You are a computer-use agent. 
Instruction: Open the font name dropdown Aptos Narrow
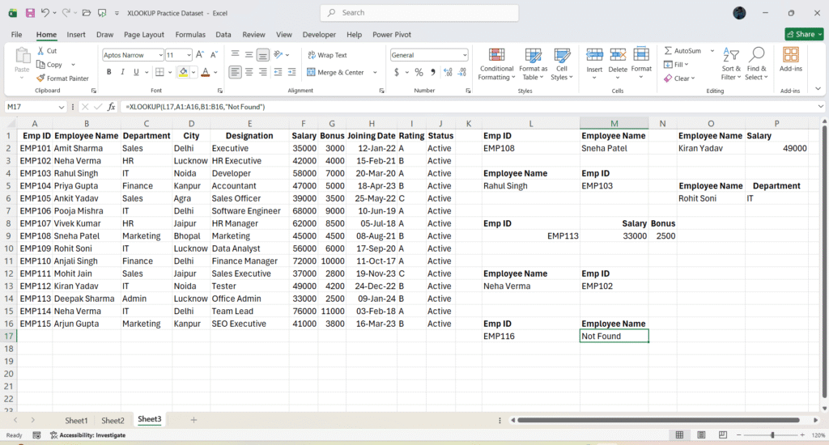(160, 55)
